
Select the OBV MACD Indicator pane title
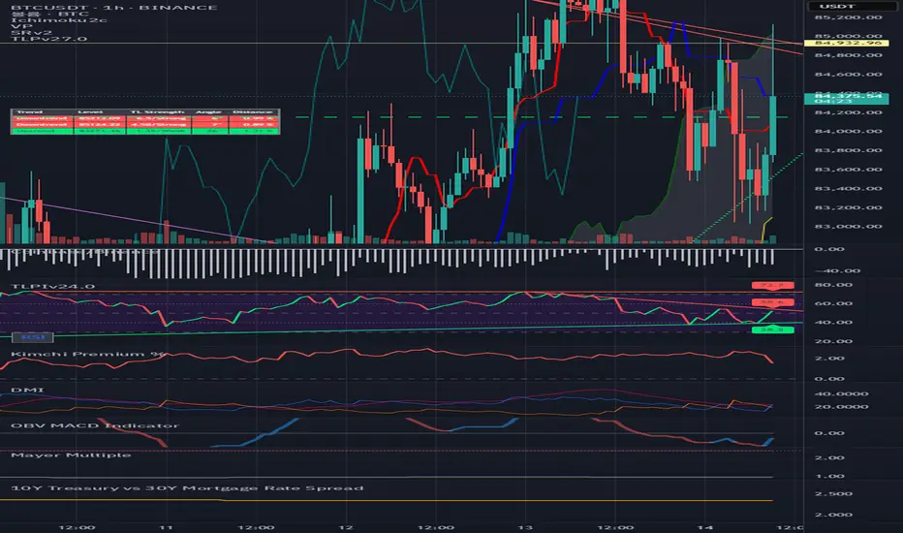click(x=95, y=425)
